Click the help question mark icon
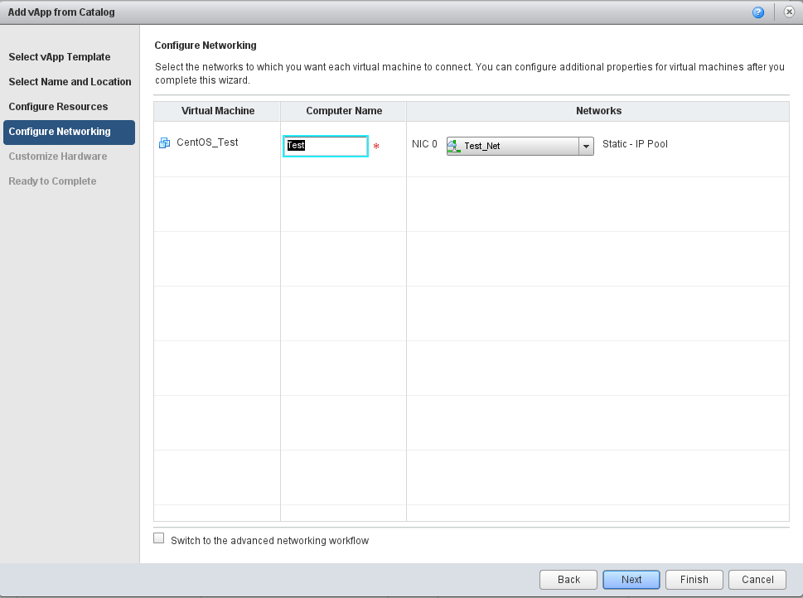The height and width of the screenshot is (598, 803). (757, 12)
